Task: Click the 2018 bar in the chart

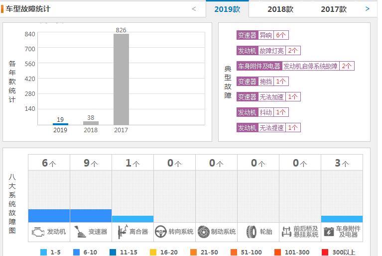Action: click(91, 123)
